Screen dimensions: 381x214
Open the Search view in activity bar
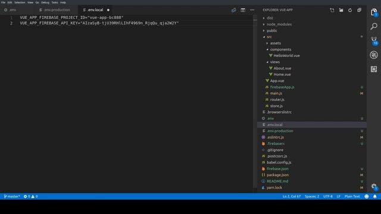[x=374, y=26]
